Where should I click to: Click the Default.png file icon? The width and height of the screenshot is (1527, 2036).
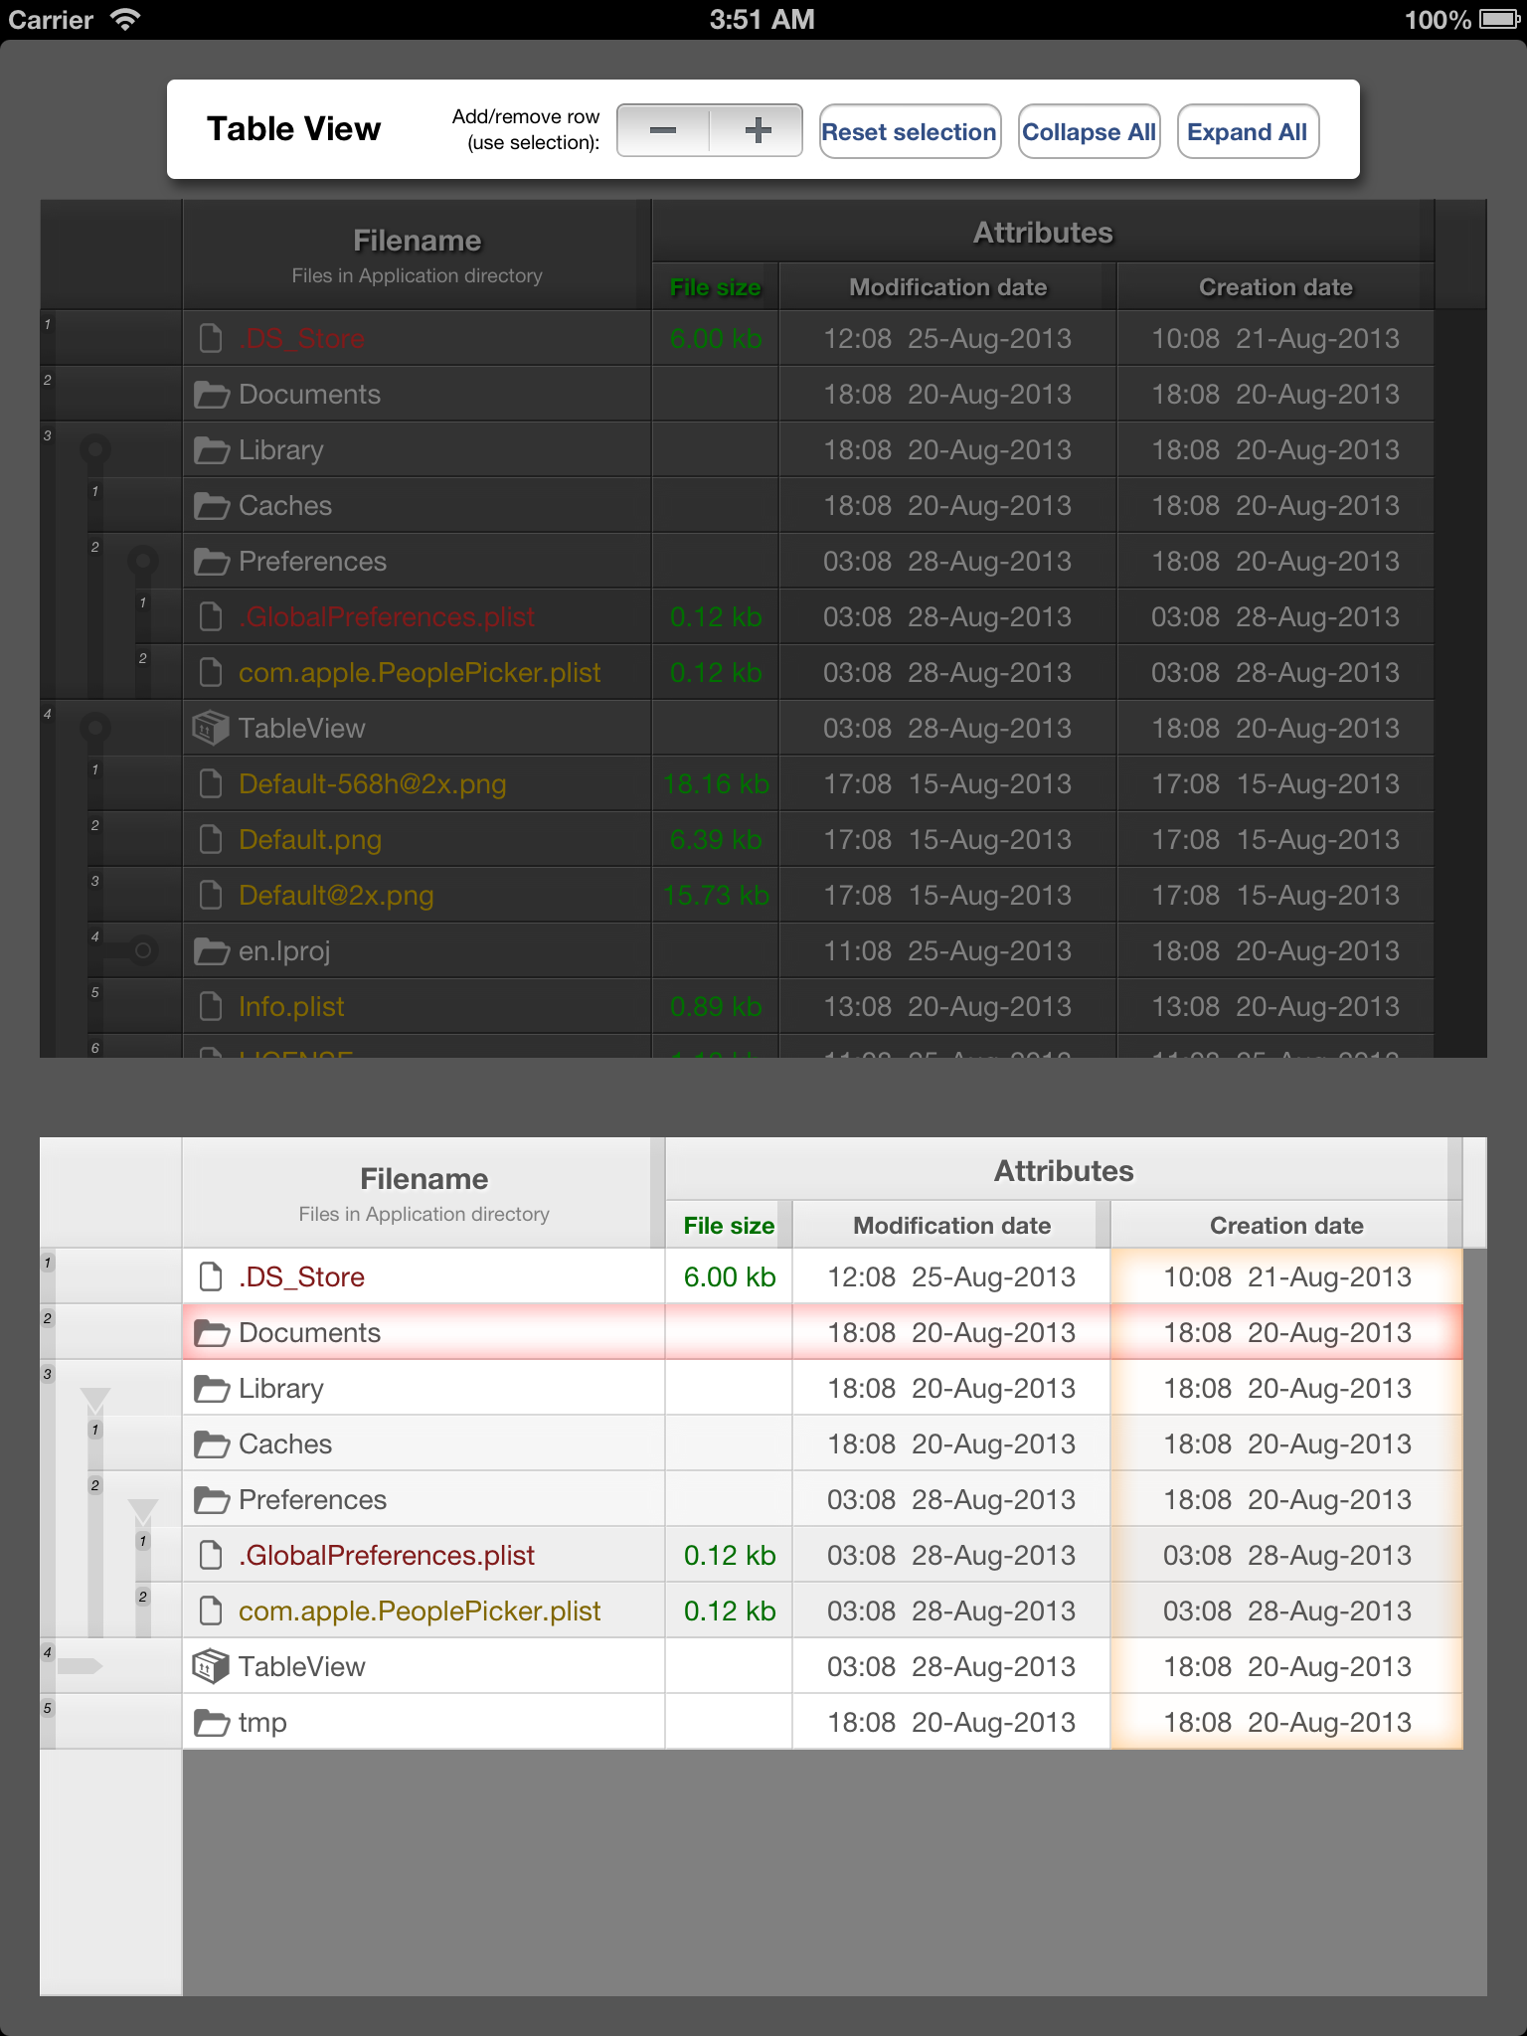click(211, 839)
